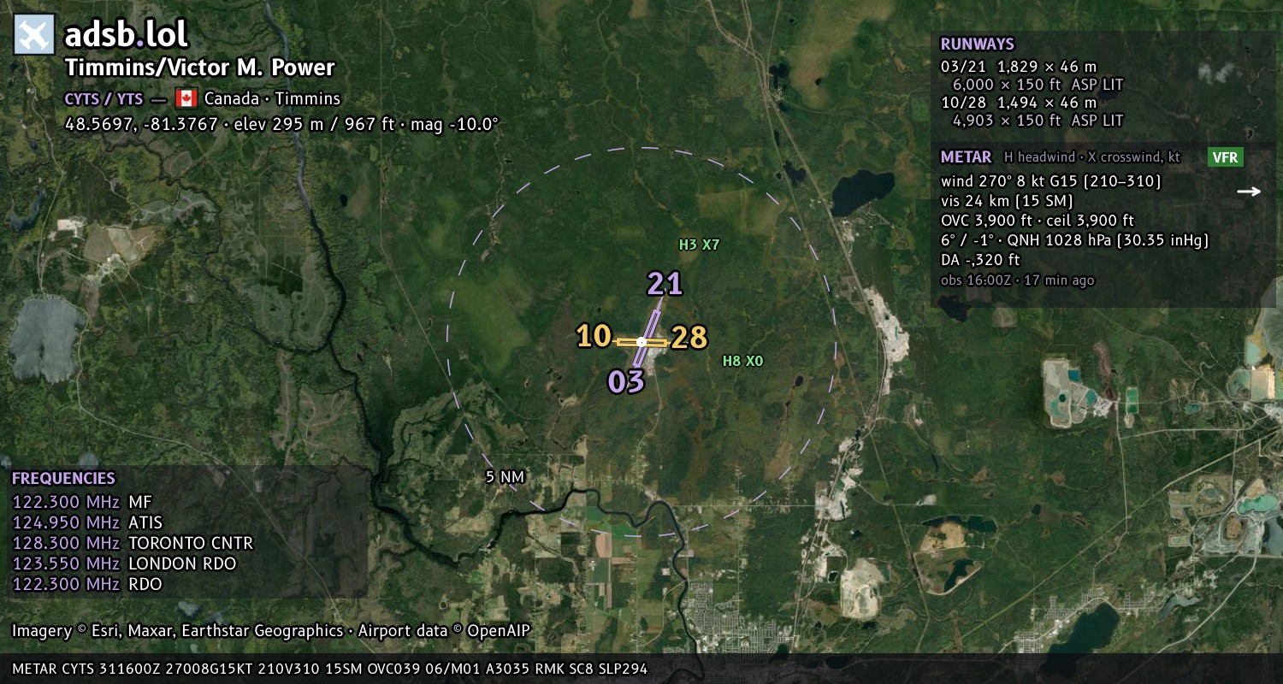1283x684 pixels.
Task: Click the Imagery © Esri, Maxar attribution text
Action: coord(177,631)
